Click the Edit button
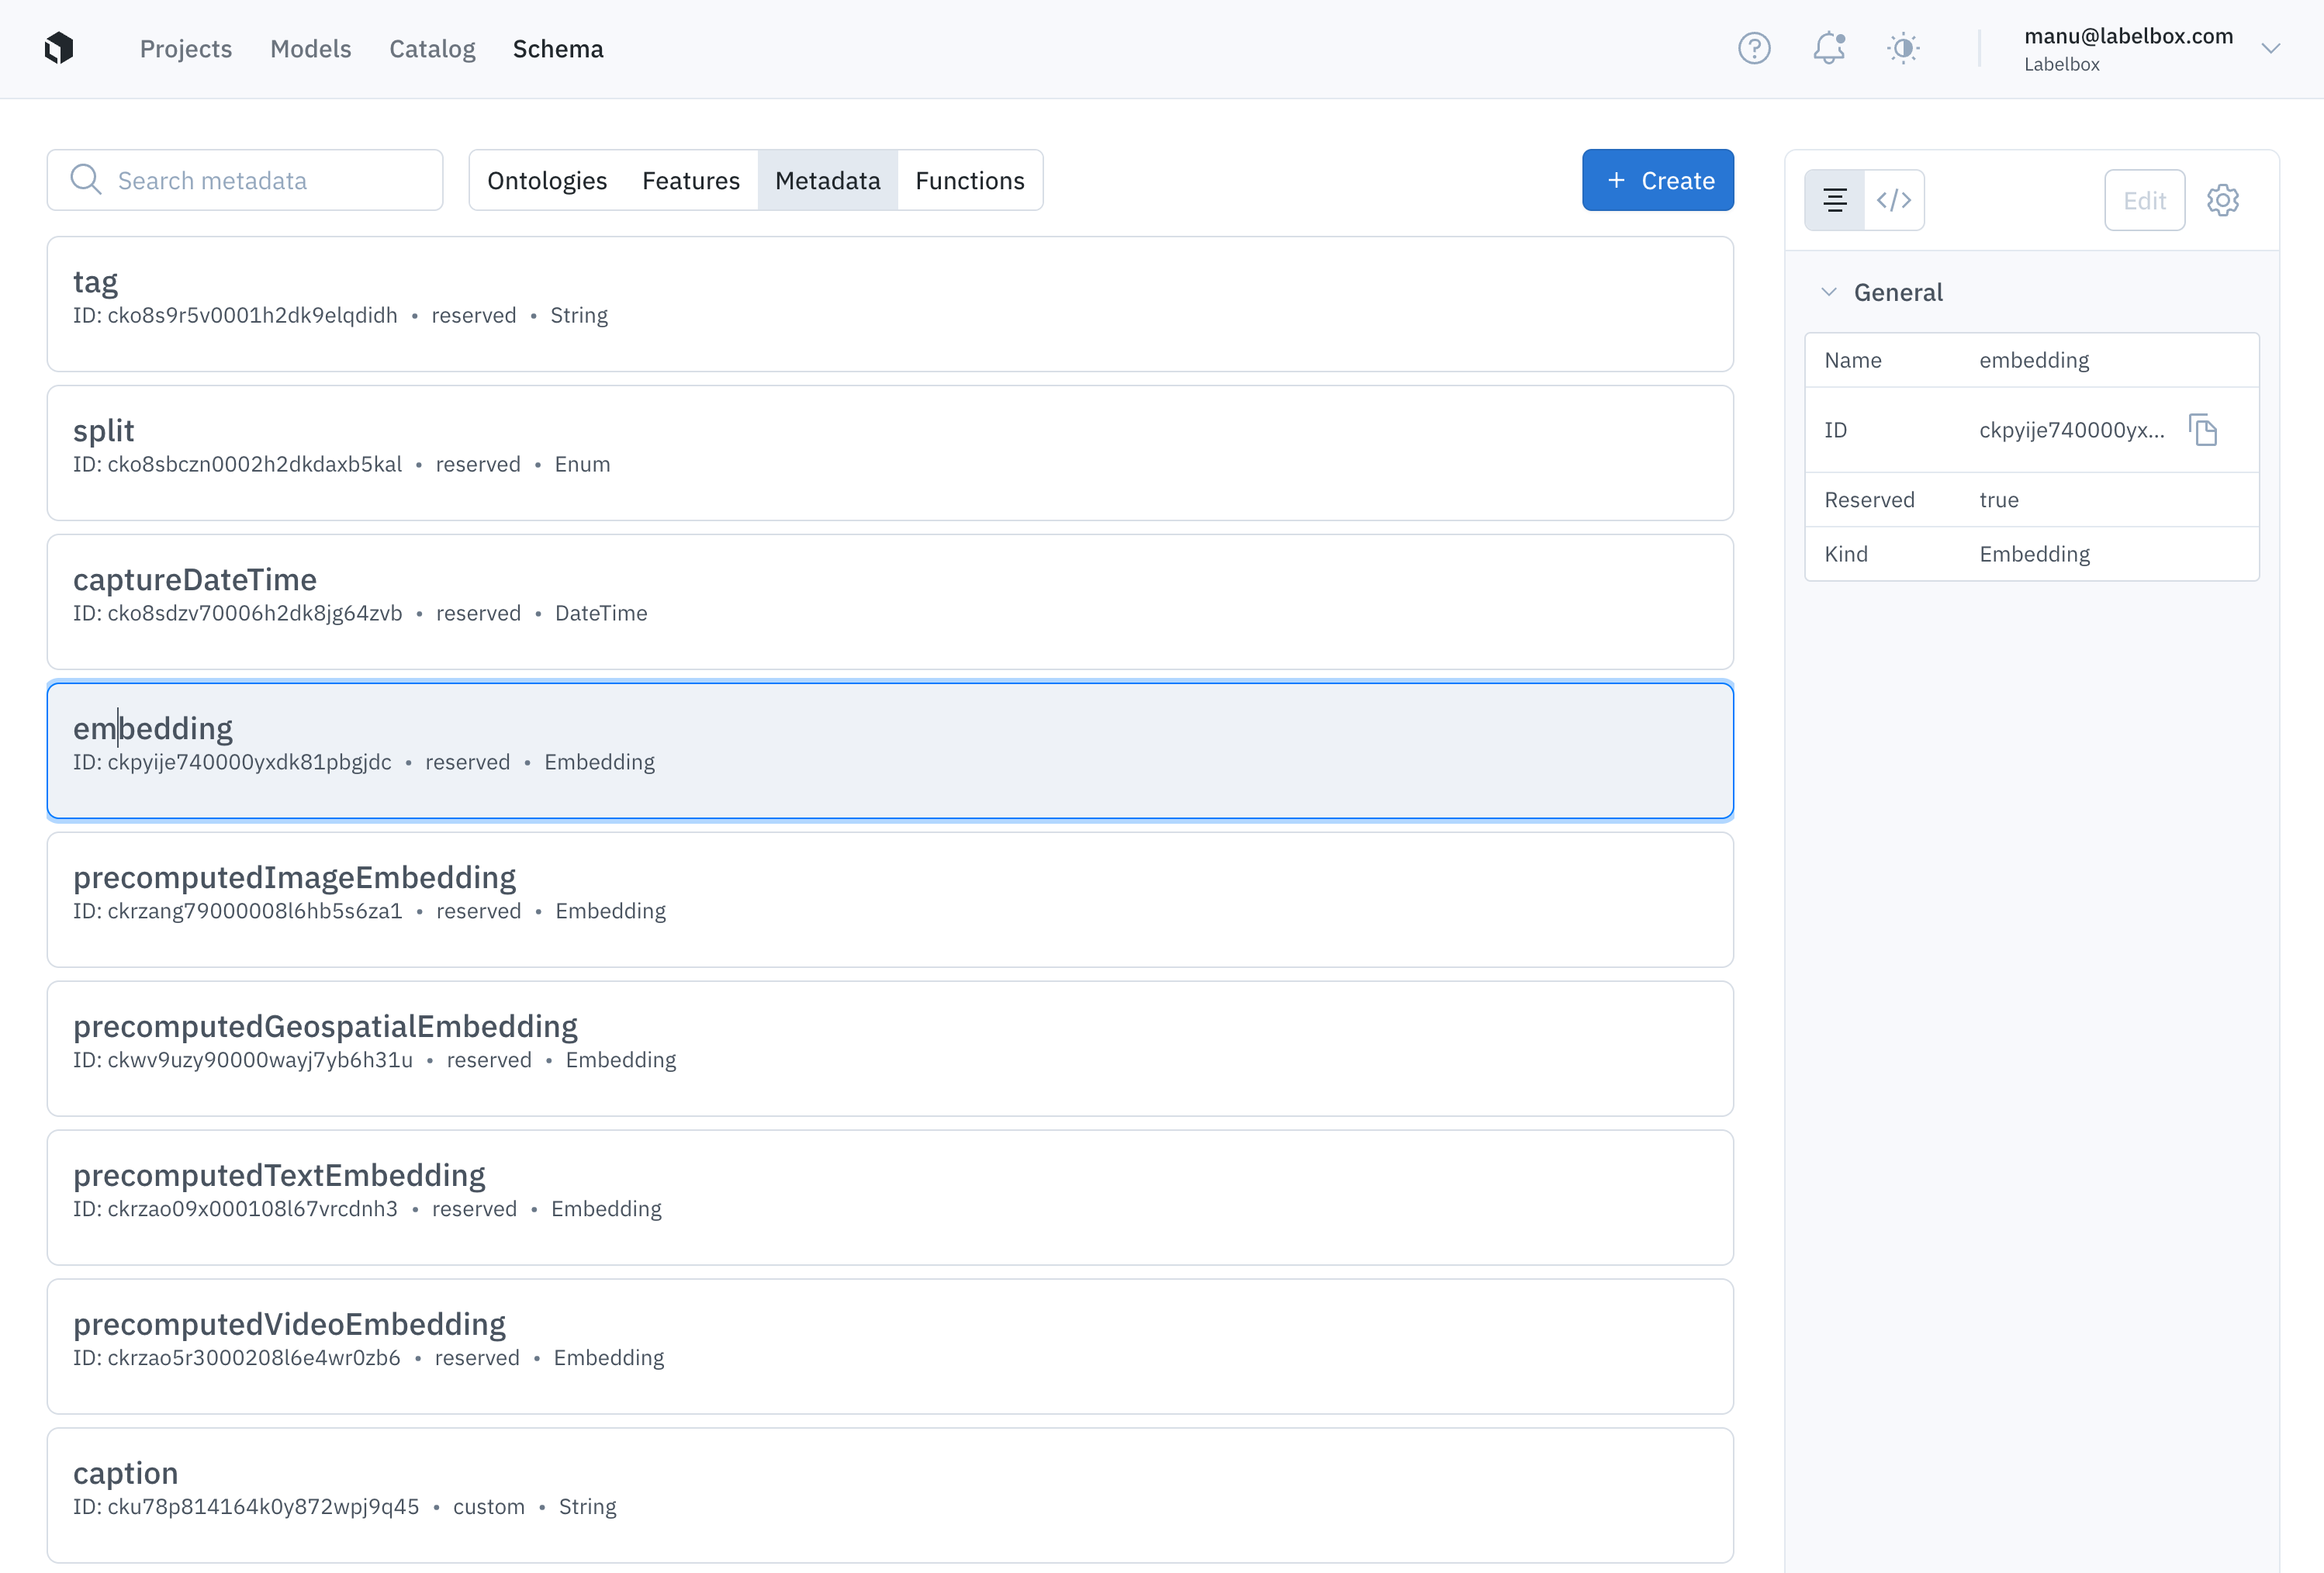Viewport: 2324px width, 1573px height. [2144, 201]
